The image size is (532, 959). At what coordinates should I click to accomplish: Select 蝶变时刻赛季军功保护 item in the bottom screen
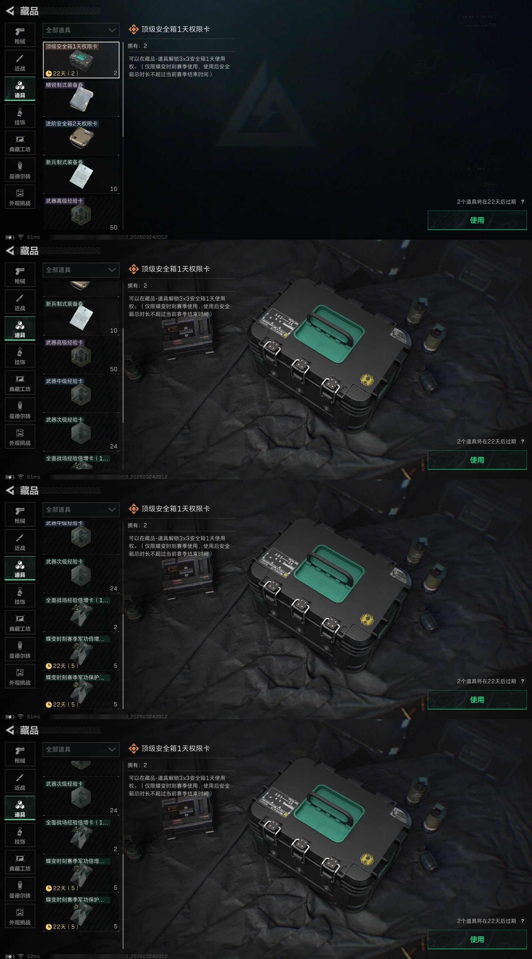point(81,913)
